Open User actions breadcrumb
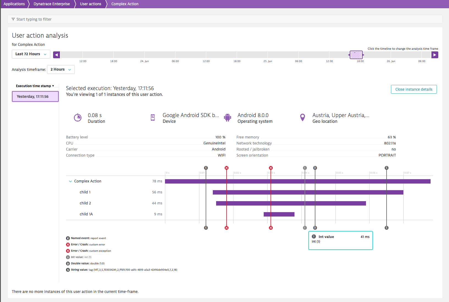This screenshot has height=302, width=449. pyautogui.click(x=90, y=4)
